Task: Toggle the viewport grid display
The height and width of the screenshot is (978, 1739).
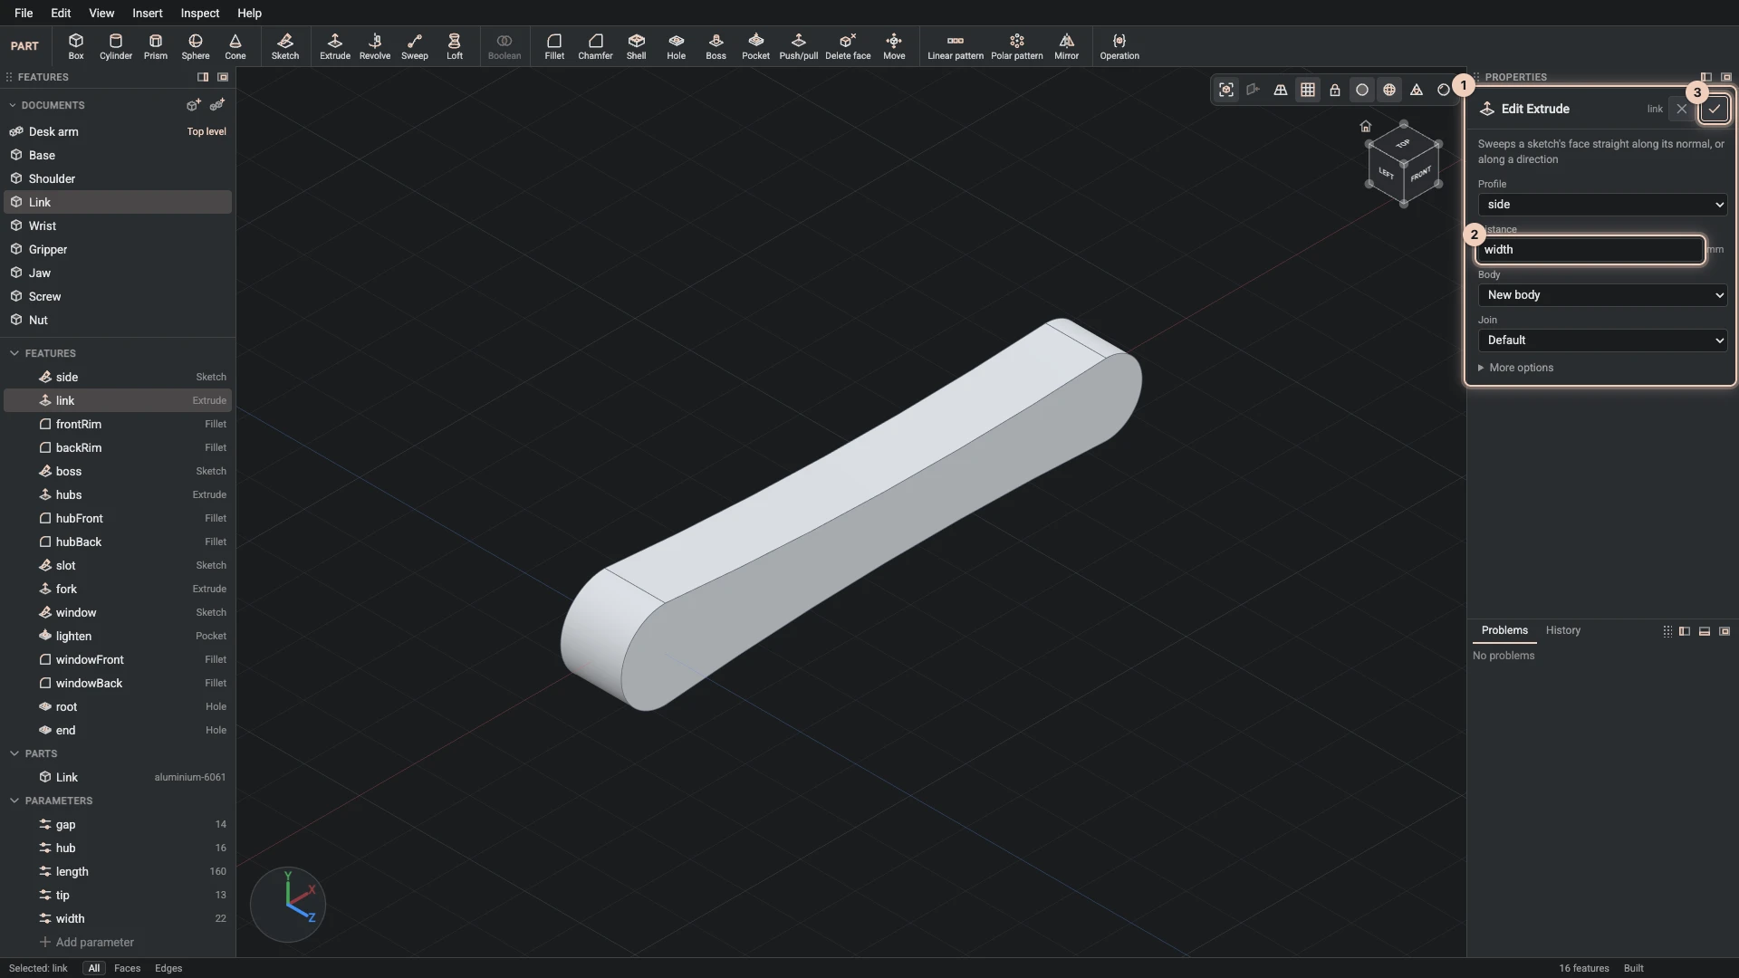Action: [1308, 90]
